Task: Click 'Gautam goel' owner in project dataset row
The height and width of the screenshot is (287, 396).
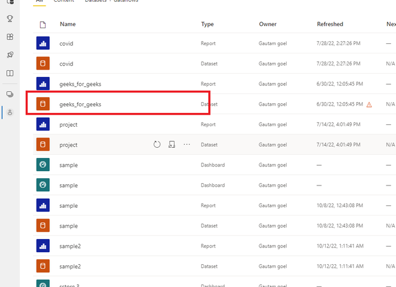Action: click(273, 145)
